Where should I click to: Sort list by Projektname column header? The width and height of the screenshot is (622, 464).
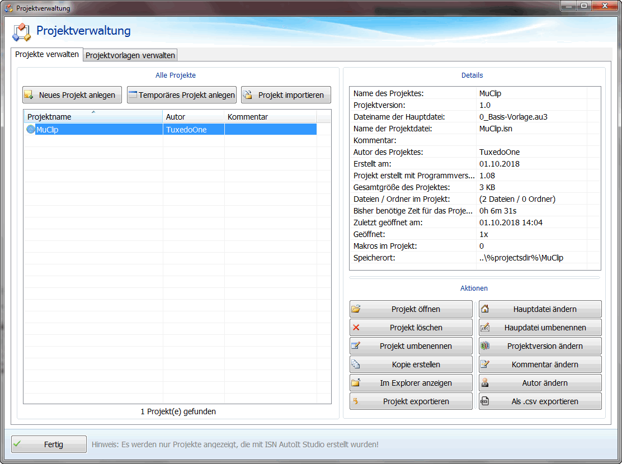click(x=93, y=117)
